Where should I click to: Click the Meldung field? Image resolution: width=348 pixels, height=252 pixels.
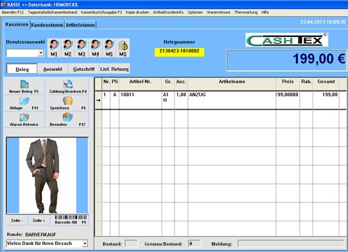coord(291,244)
